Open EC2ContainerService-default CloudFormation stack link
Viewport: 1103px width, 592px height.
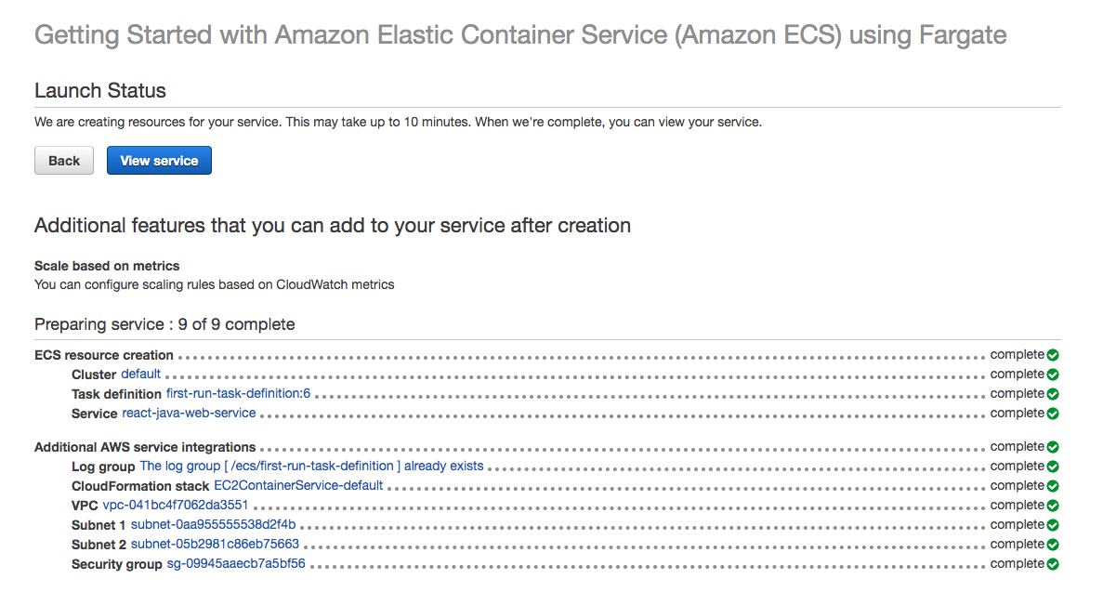(x=298, y=485)
